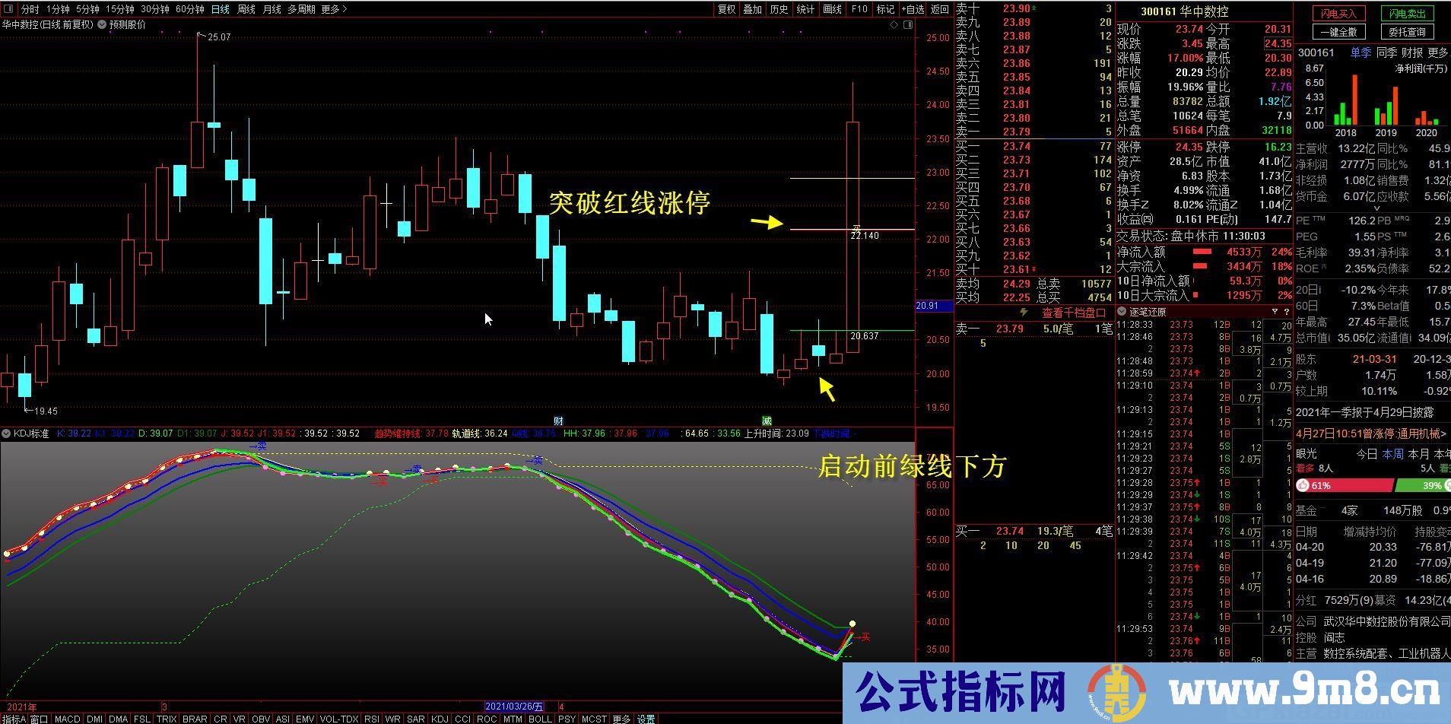Image resolution: width=1451 pixels, height=724 pixels.
Task: Expand the chevron below 货币金 row
Action: pos(1376,208)
